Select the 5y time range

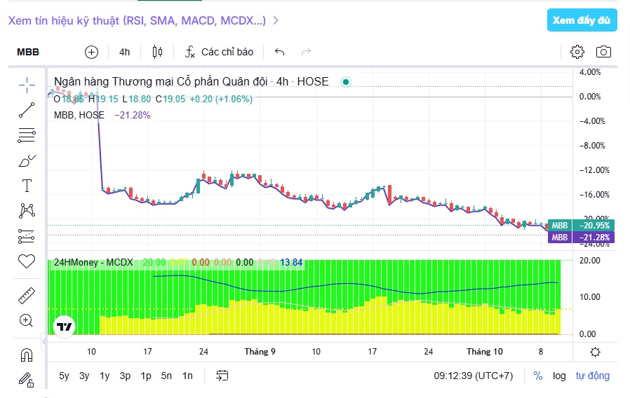click(x=64, y=376)
